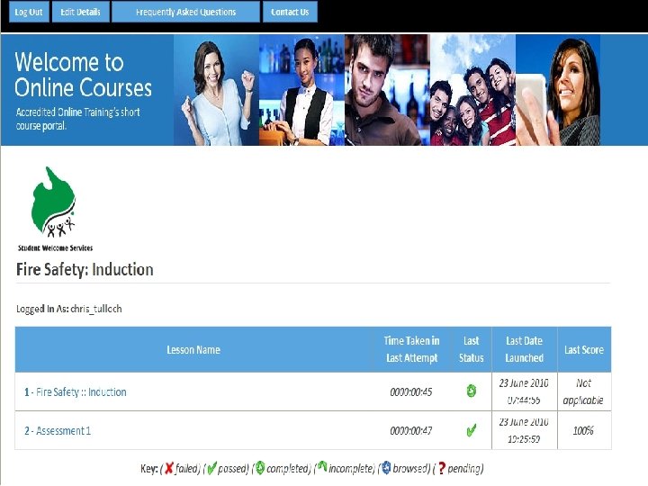Click the Student Welcome Services logo

tap(55, 209)
